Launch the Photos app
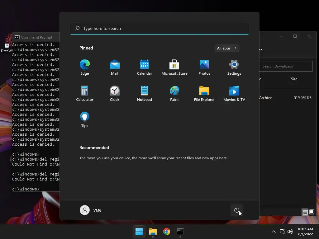The width and height of the screenshot is (319, 239). tap(204, 67)
